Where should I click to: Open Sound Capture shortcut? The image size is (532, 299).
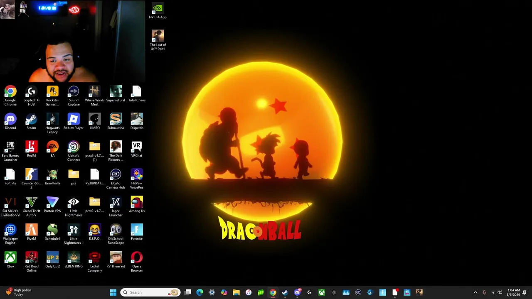coord(74,96)
